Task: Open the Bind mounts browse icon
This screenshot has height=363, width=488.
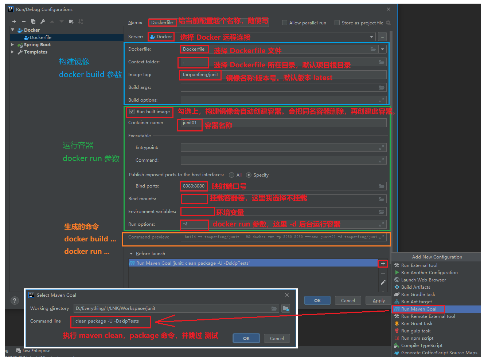Action: click(x=382, y=199)
